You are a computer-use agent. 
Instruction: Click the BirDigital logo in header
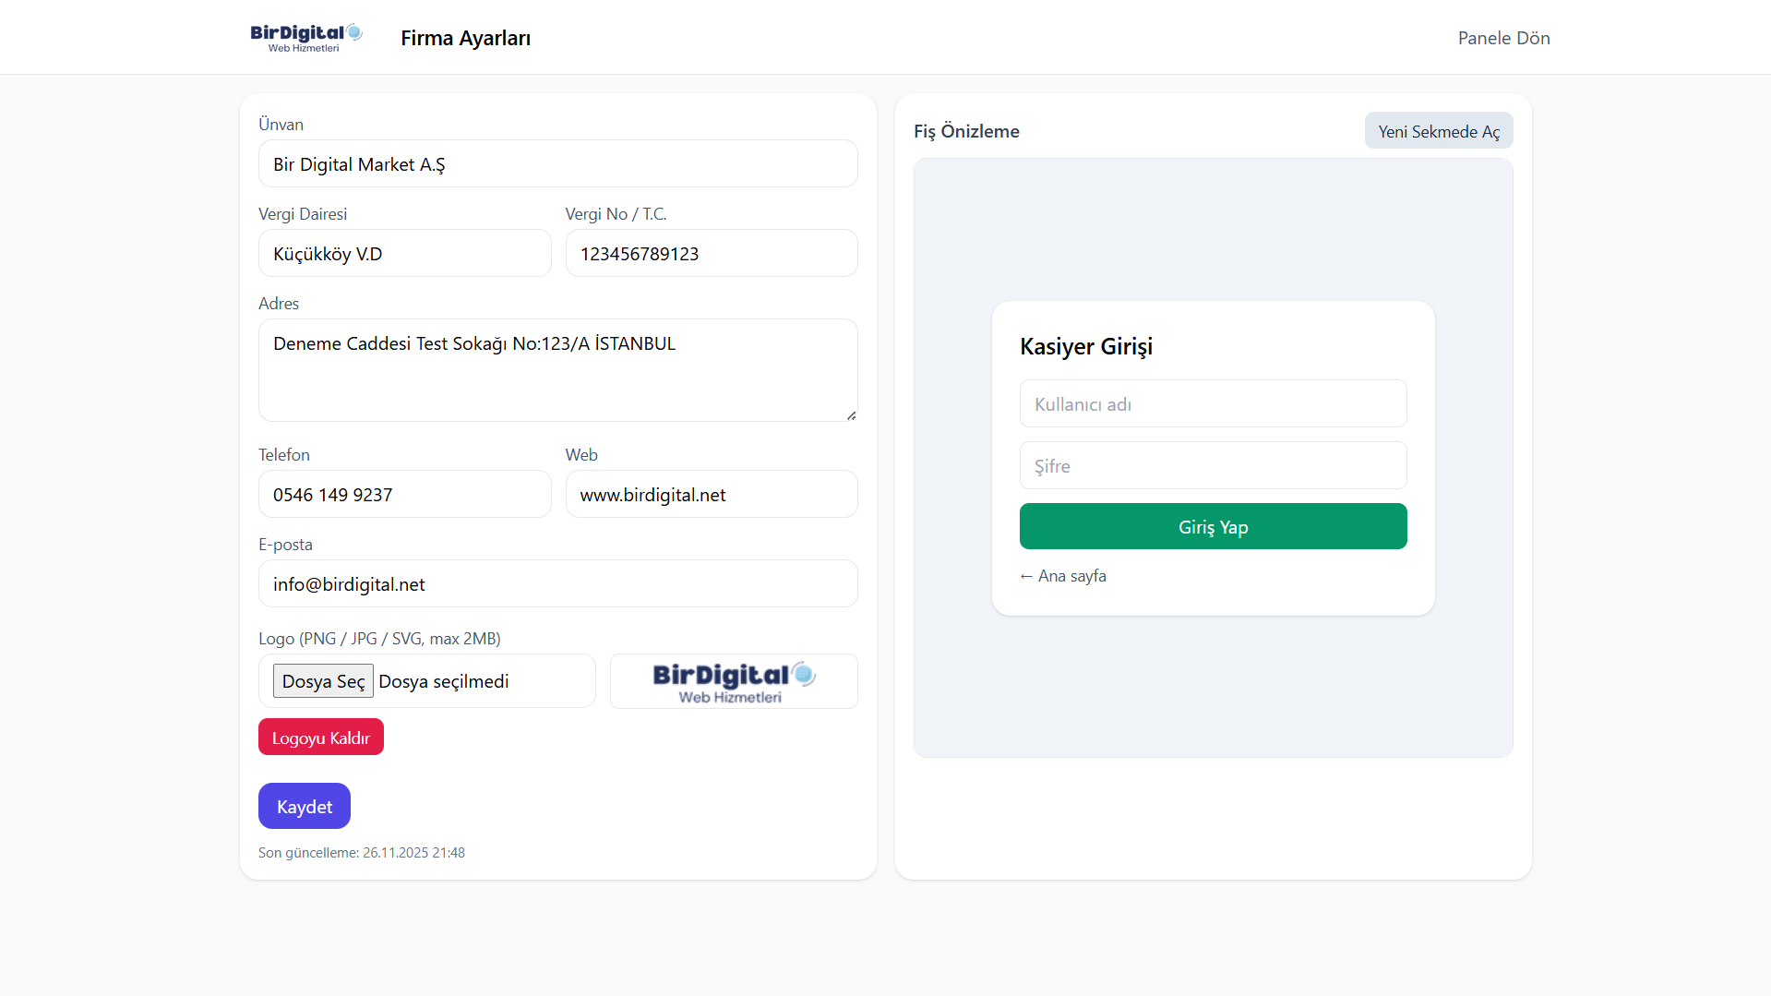point(305,38)
